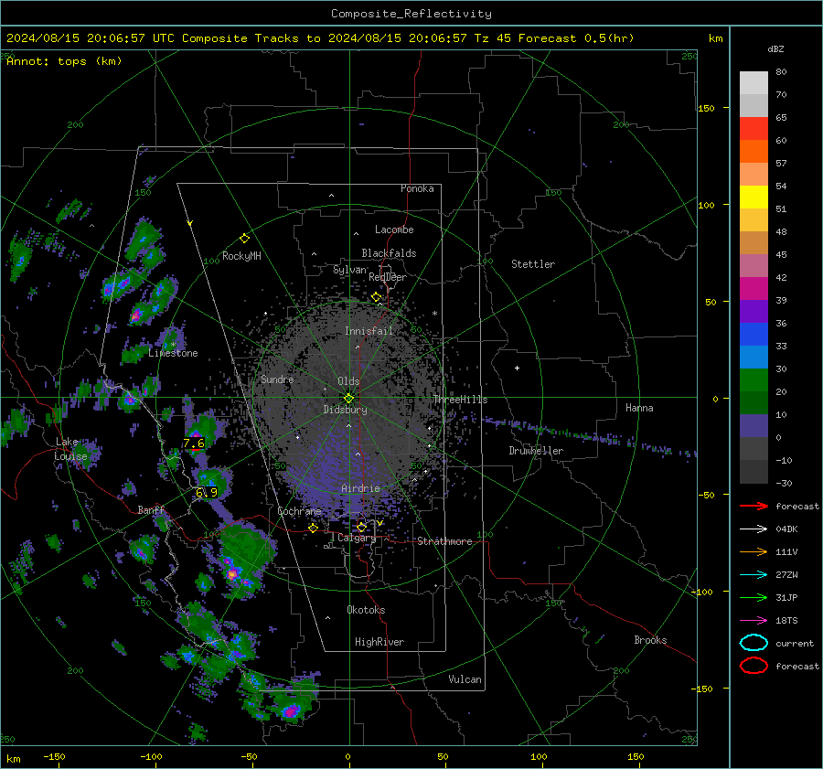Click the orange 111V arrow icon
The height and width of the screenshot is (769, 823).
754,551
